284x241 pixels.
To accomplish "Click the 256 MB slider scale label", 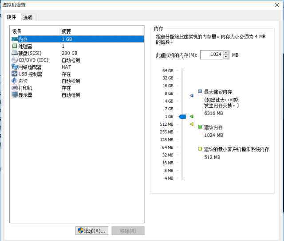I will (166, 132).
